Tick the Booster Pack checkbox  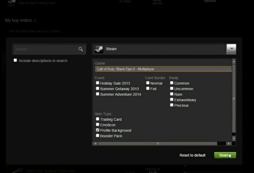coord(97,135)
